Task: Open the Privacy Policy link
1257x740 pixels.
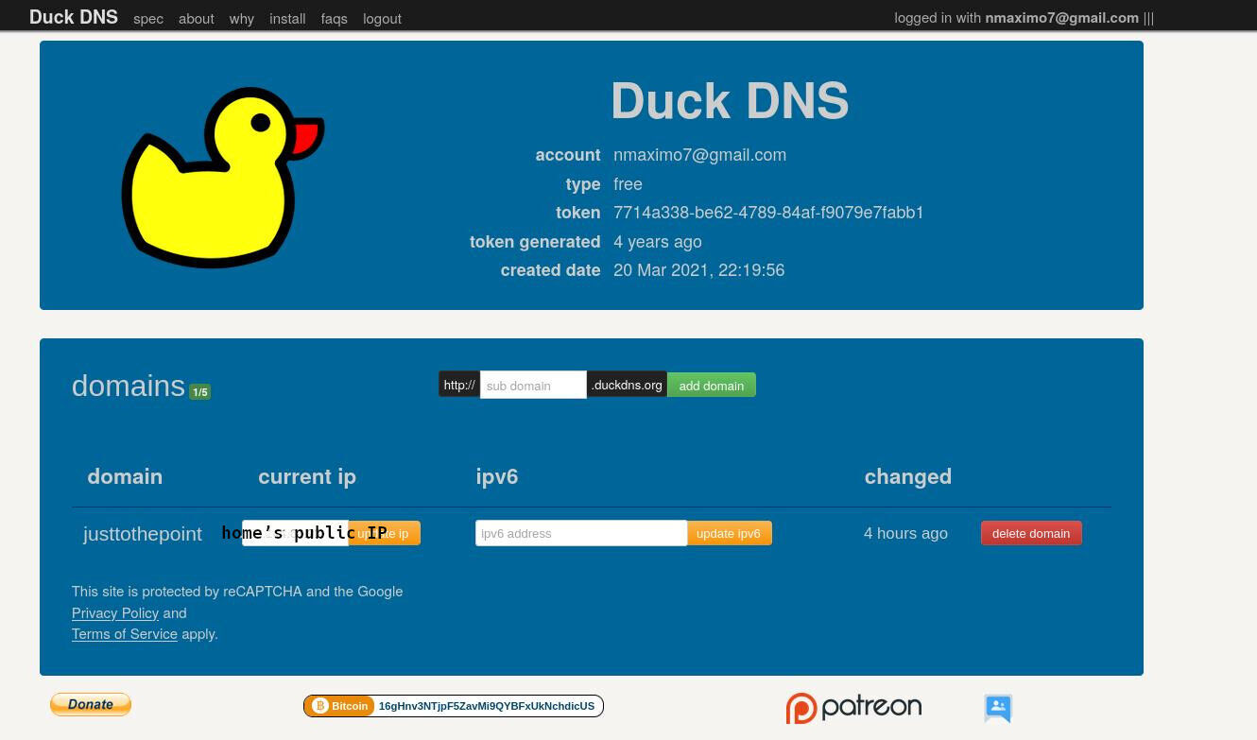Action: coord(115,613)
